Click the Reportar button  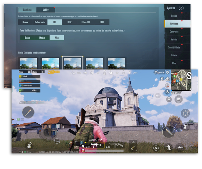[161, 72]
